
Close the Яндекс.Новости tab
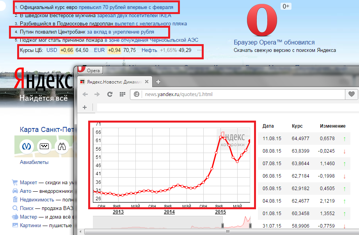(x=147, y=82)
